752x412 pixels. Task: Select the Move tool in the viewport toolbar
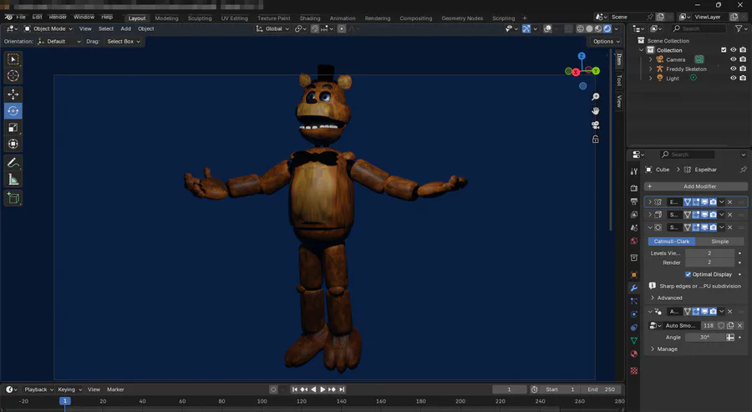(x=13, y=94)
